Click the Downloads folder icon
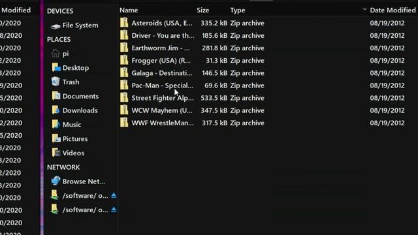Viewport: 418px width, 235px height. (56, 110)
